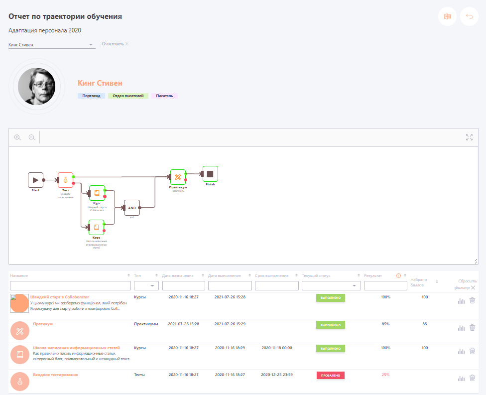Open the Текущий статус filter dropdown
The width and height of the screenshot is (486, 395).
point(331,285)
